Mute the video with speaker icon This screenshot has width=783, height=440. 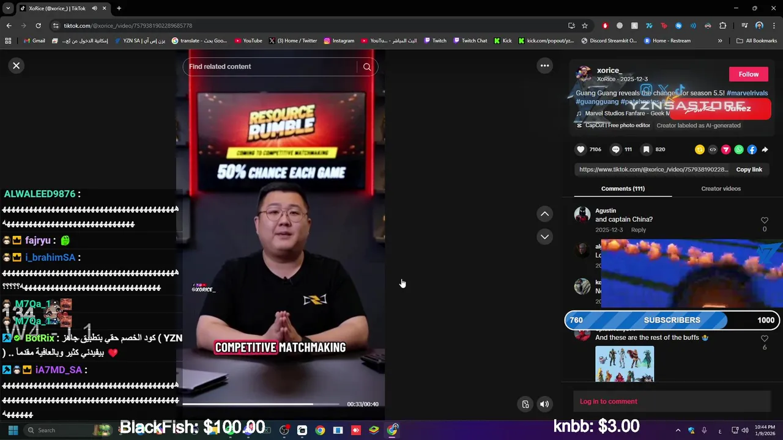point(544,404)
